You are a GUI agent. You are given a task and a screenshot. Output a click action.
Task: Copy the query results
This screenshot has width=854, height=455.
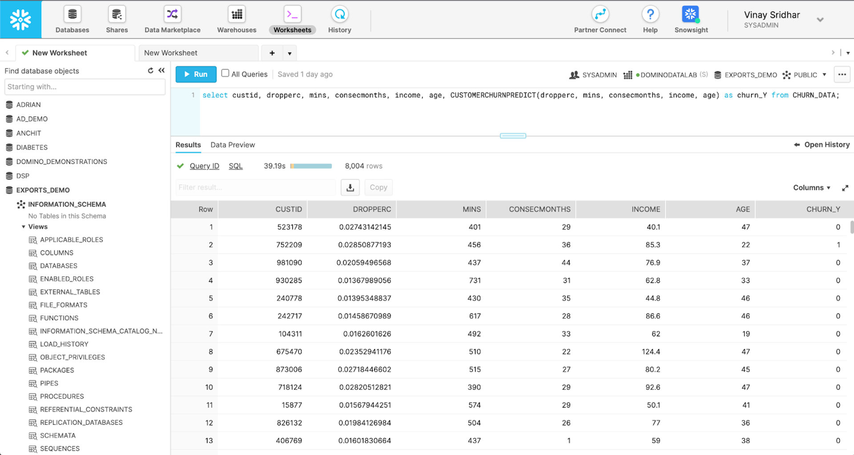[x=379, y=188]
